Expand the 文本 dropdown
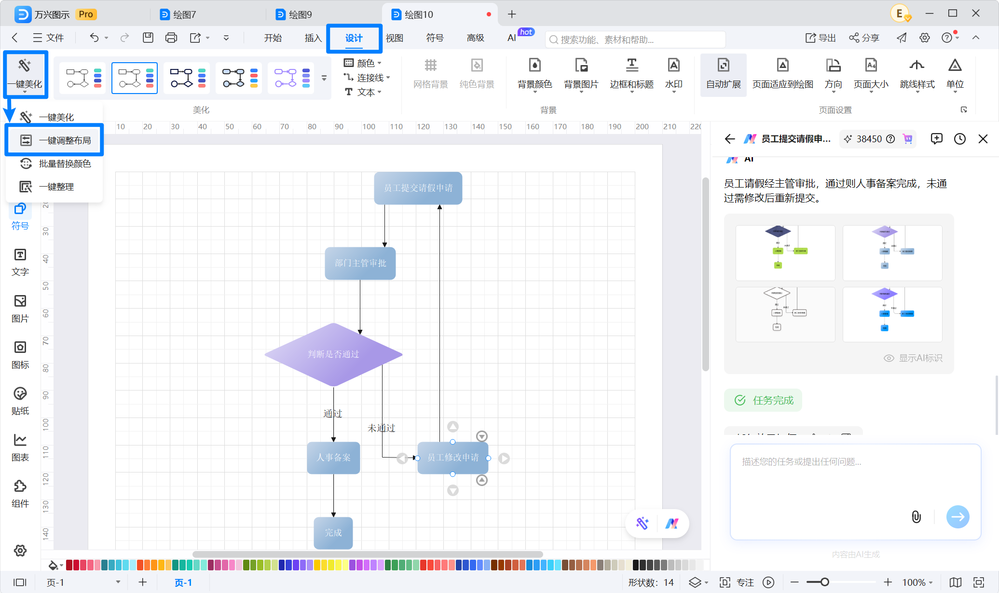999x593 pixels. point(363,92)
